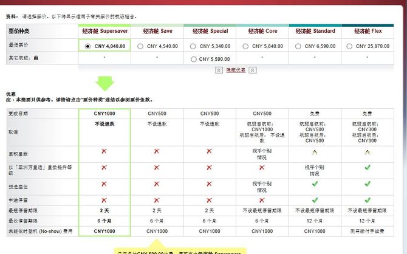Click the red cross for Special mileage accrual
This screenshot has height=254, width=407.
click(209, 151)
